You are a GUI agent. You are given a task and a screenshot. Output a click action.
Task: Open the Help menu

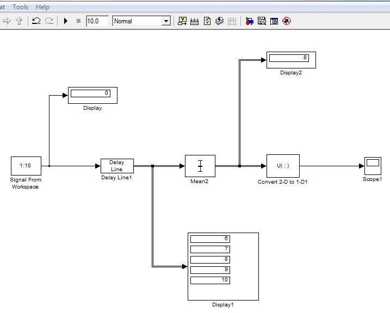(x=42, y=7)
